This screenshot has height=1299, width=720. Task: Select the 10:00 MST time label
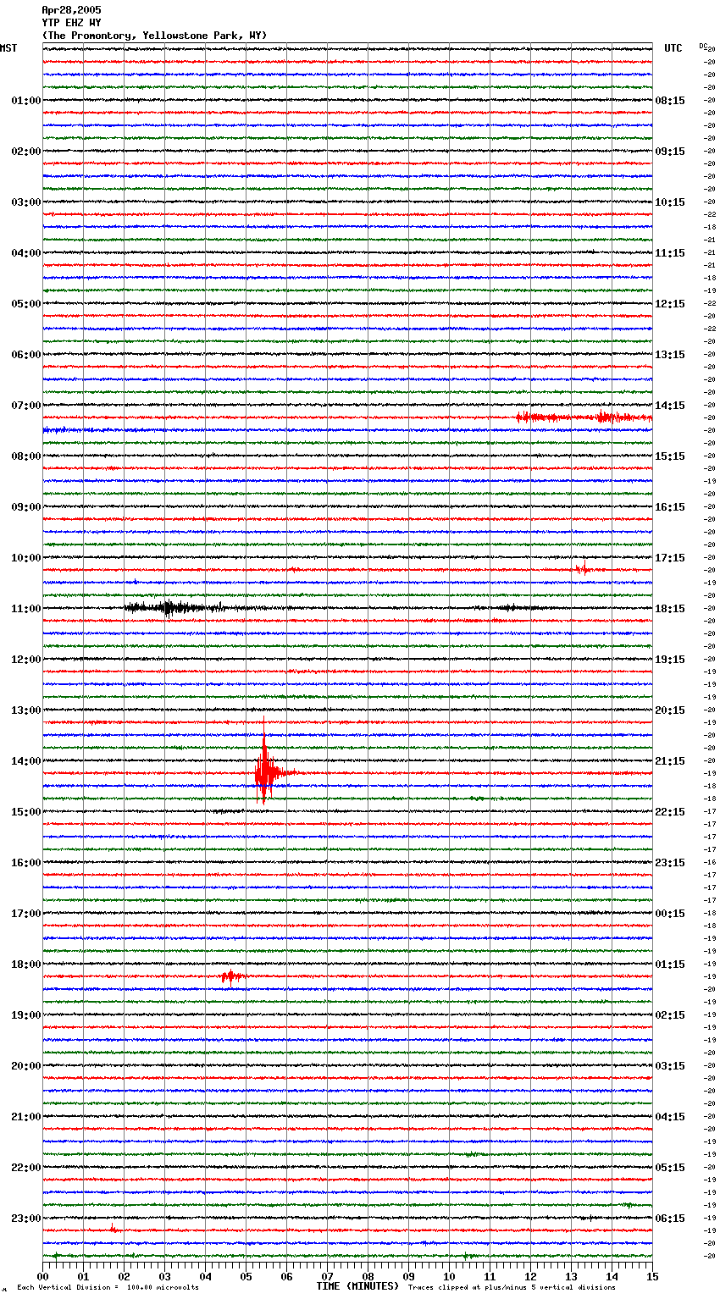point(25,558)
